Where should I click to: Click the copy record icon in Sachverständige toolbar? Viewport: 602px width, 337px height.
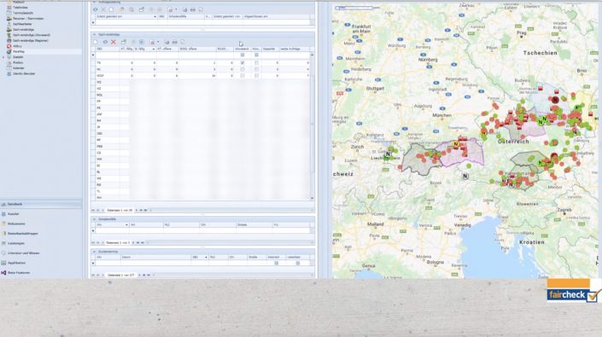click(124, 42)
